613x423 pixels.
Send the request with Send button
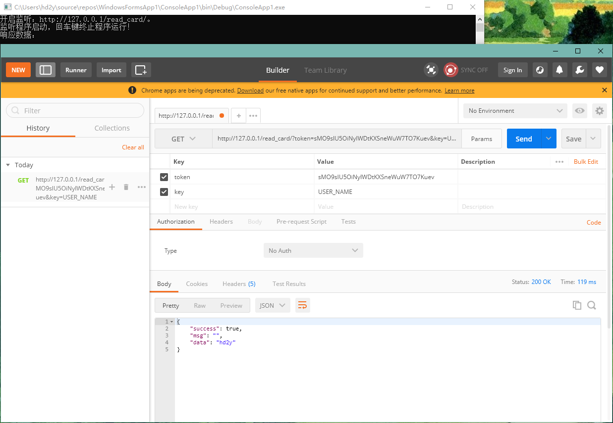[524, 139]
